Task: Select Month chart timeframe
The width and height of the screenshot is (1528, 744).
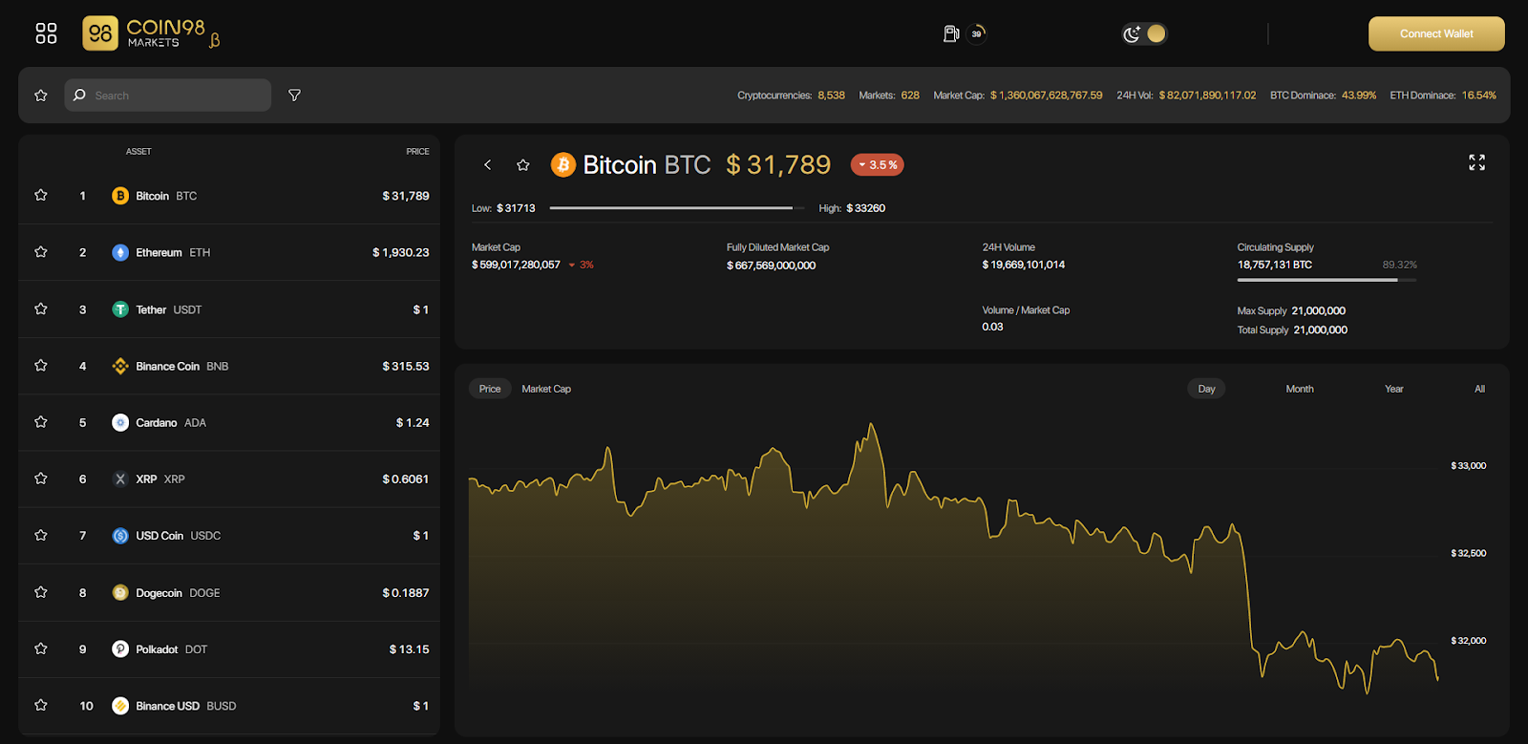Action: [1300, 389]
